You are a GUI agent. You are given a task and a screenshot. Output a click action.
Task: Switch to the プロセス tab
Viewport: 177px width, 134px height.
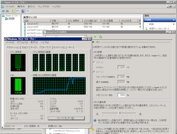[25, 47]
